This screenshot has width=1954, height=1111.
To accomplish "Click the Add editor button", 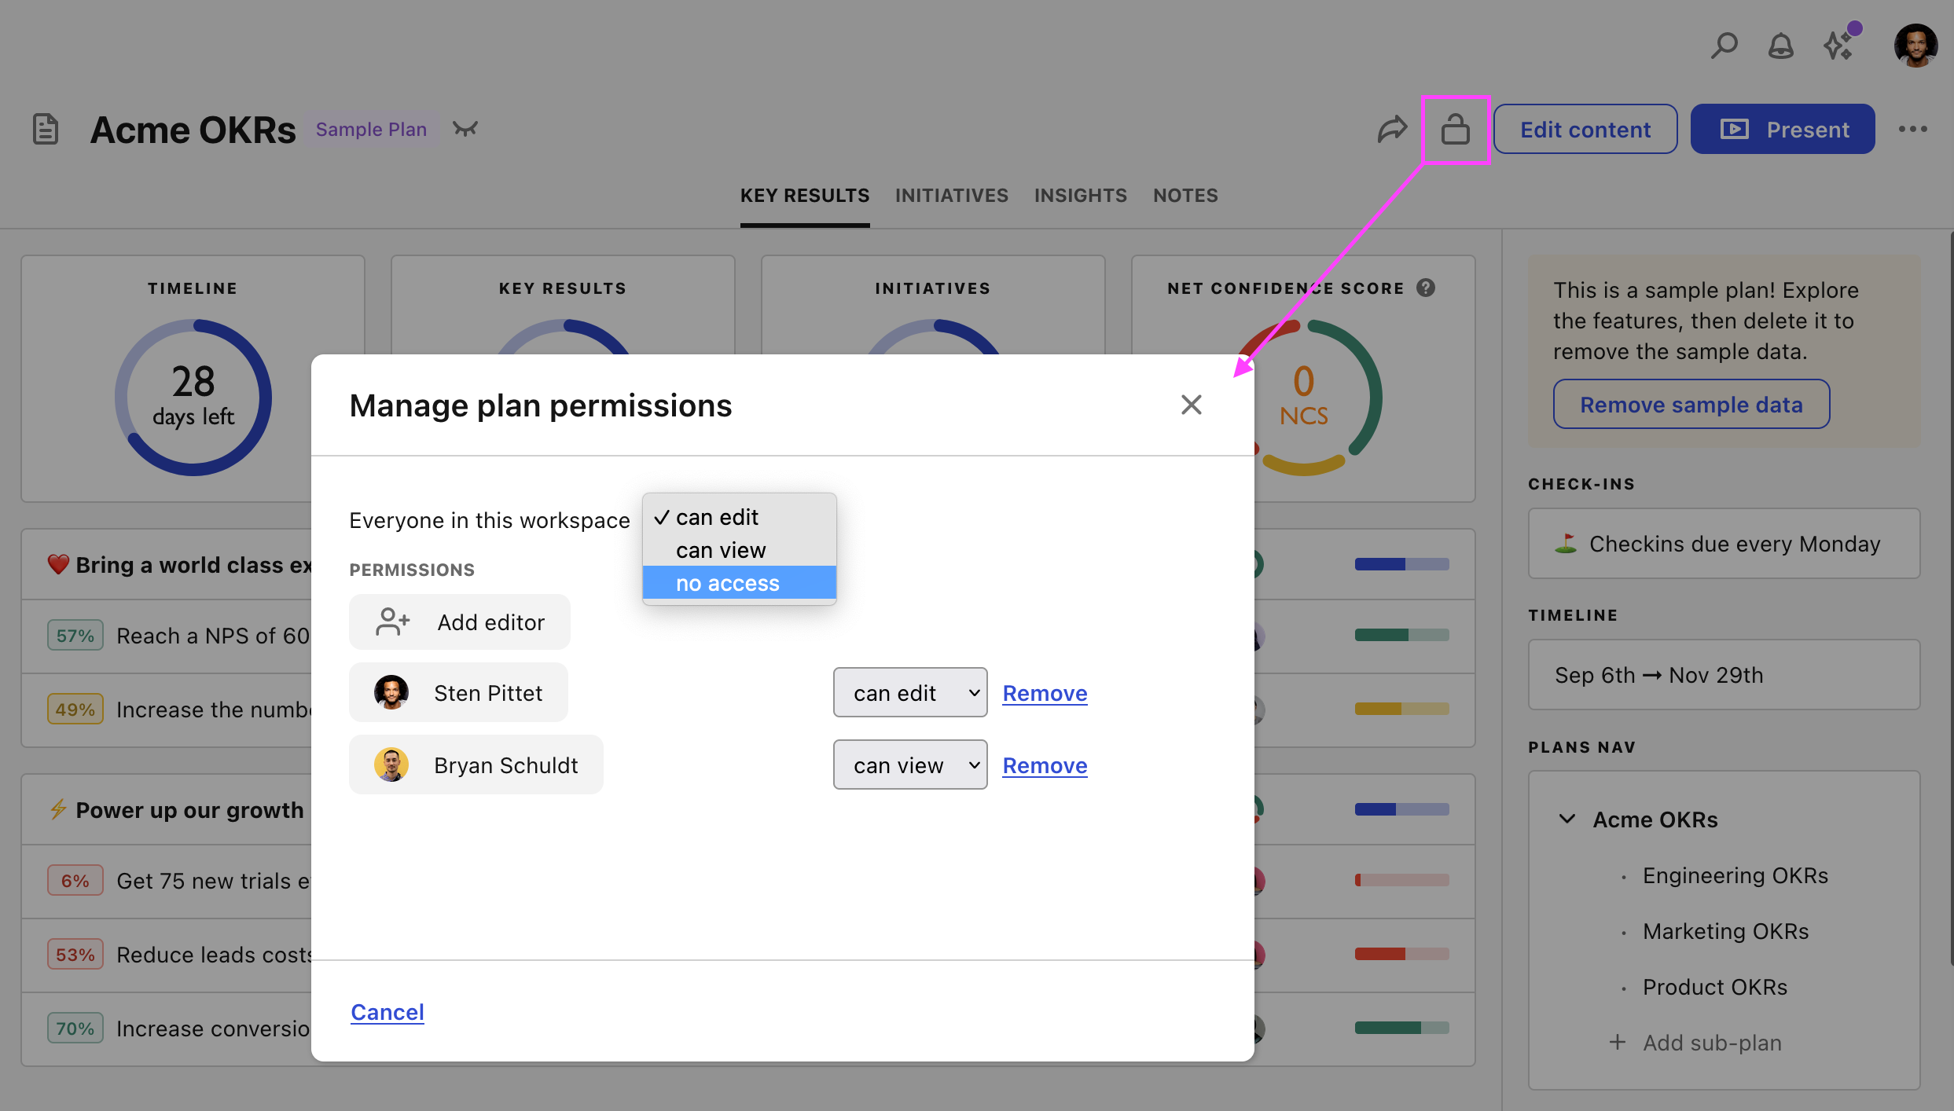I will pos(460,622).
